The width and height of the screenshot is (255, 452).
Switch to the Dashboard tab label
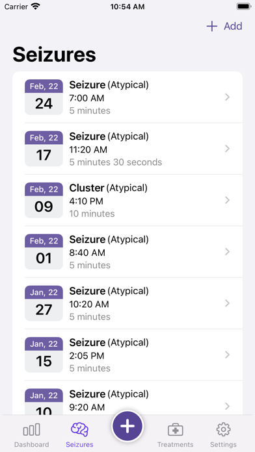coord(31,444)
